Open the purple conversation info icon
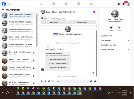 [94, 12]
